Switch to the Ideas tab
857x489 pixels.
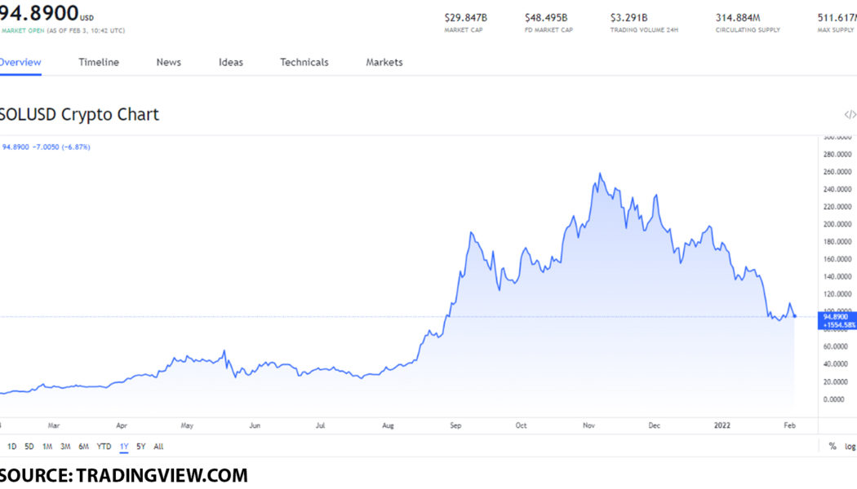point(230,62)
